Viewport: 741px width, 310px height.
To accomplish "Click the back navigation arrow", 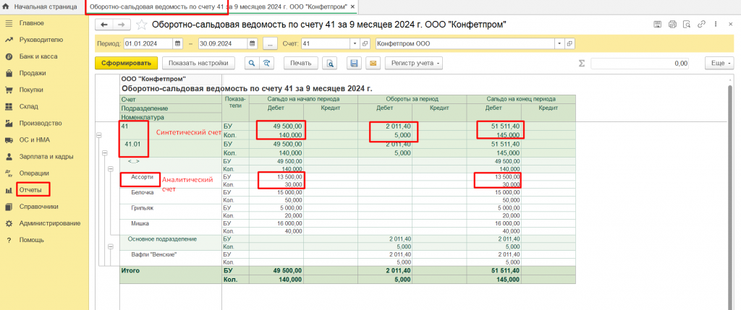I will point(104,25).
